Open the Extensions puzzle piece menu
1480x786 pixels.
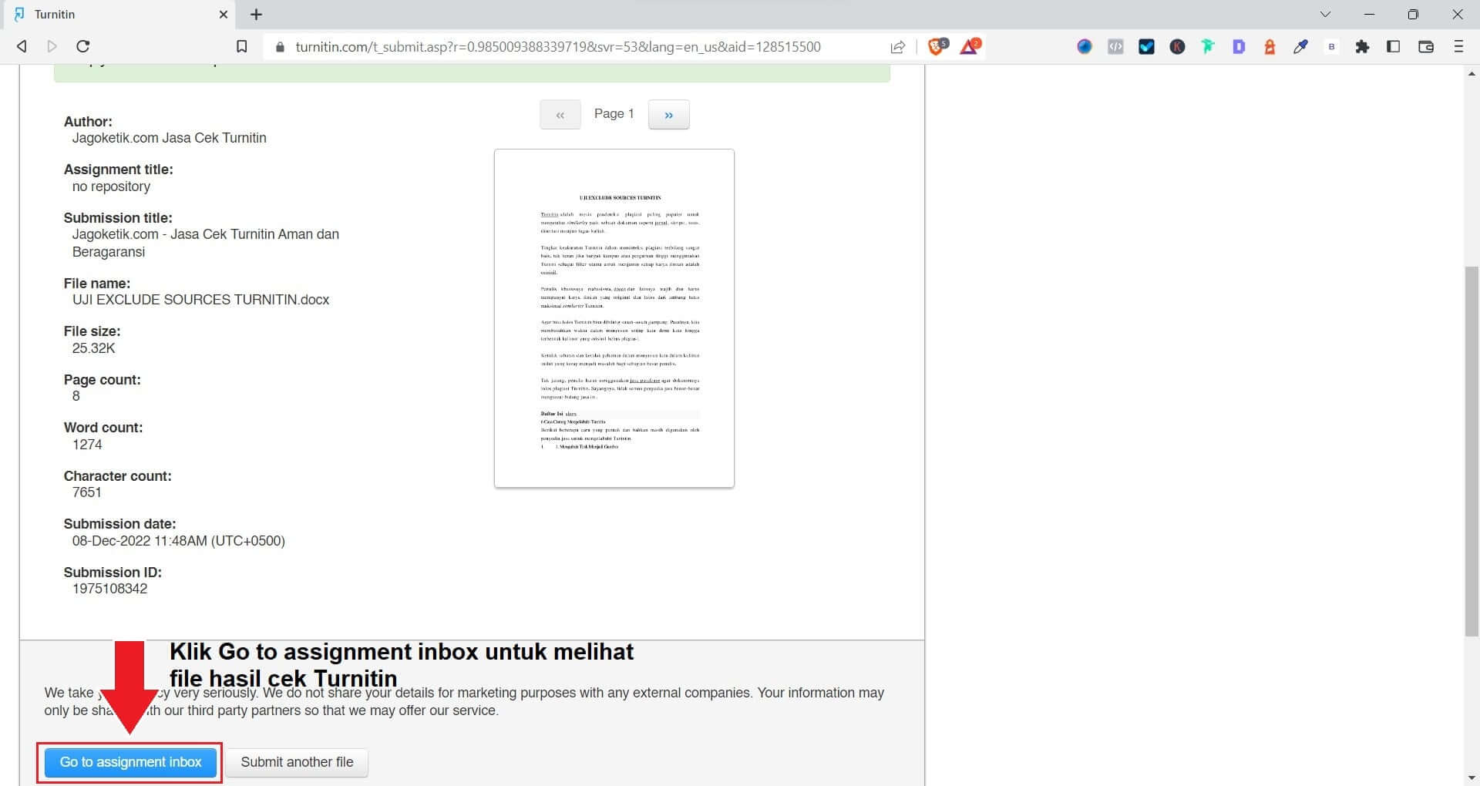[x=1363, y=46]
